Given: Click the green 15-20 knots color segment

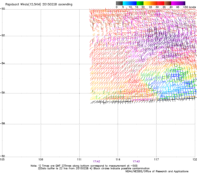Looking at the screenshot, I should [140, 3].
